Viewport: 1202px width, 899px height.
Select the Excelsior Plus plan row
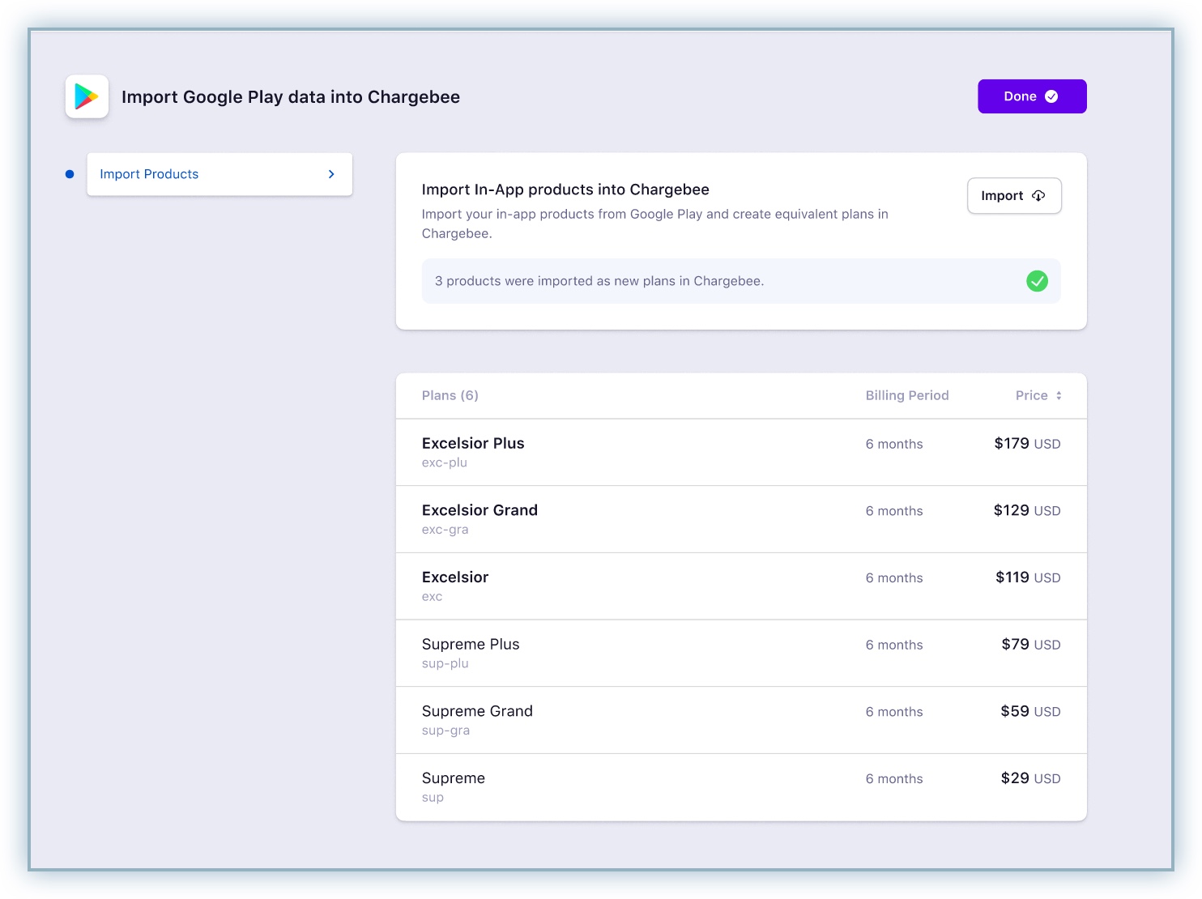[x=473, y=444]
